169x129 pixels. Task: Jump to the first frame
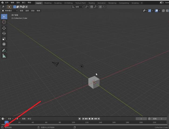click(83, 119)
